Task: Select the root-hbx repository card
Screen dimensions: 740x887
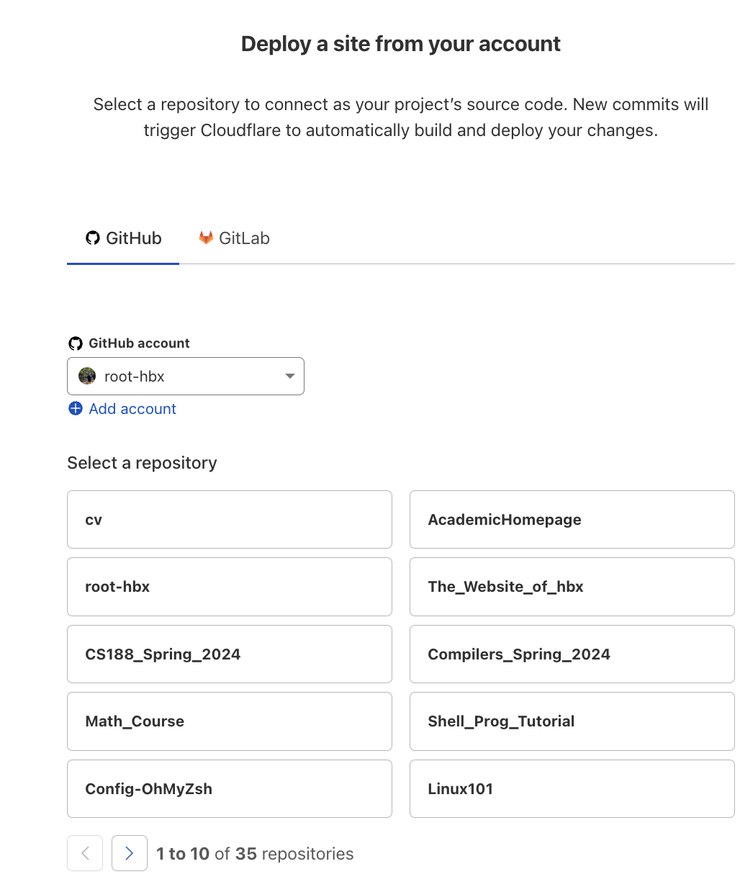Action: (x=229, y=587)
